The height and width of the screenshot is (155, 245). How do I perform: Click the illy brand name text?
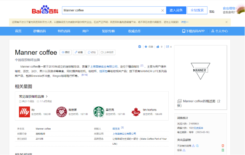33,110
